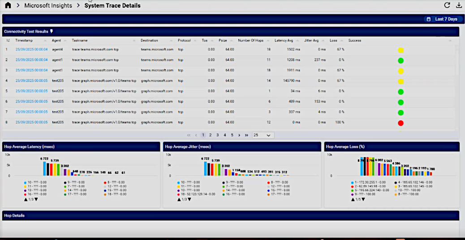Open timestamp link for row 8
465x240 pixels.
[31, 122]
